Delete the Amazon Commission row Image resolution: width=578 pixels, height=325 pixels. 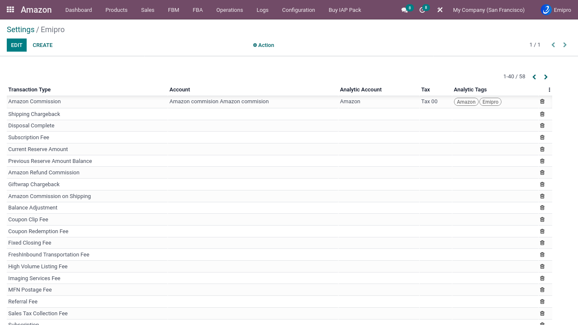pyautogui.click(x=542, y=102)
